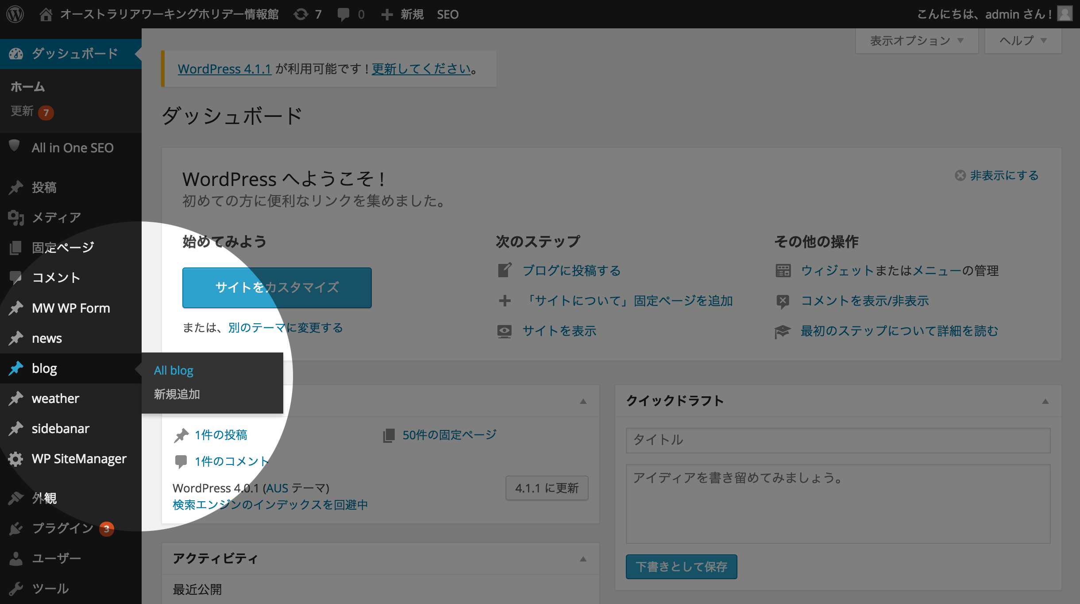Click admin avatar in top right
This screenshot has height=604, width=1080.
pos(1065,14)
